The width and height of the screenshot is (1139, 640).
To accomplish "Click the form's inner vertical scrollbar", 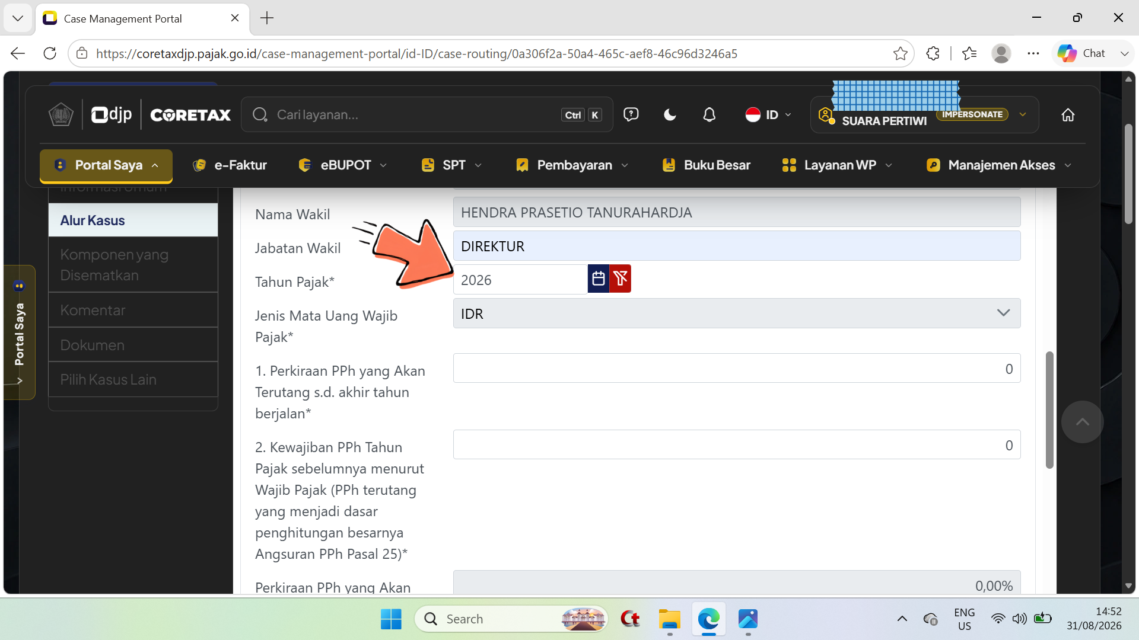I will tap(1049, 410).
